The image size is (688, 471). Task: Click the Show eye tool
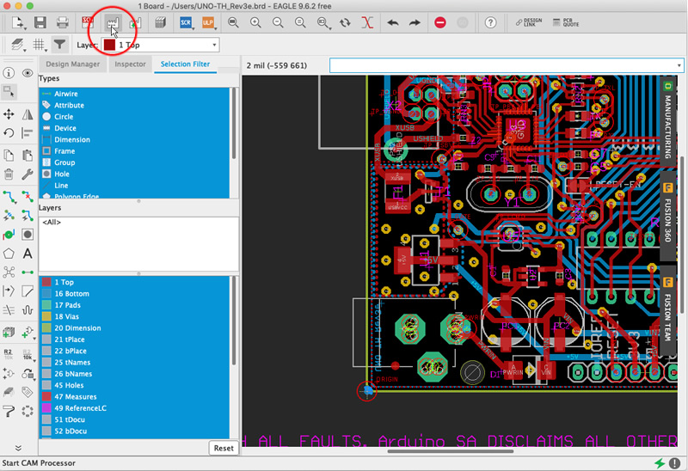click(28, 73)
